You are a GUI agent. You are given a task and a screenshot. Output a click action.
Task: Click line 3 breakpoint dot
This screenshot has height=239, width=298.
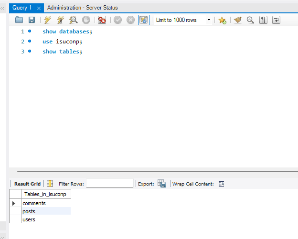(30, 51)
